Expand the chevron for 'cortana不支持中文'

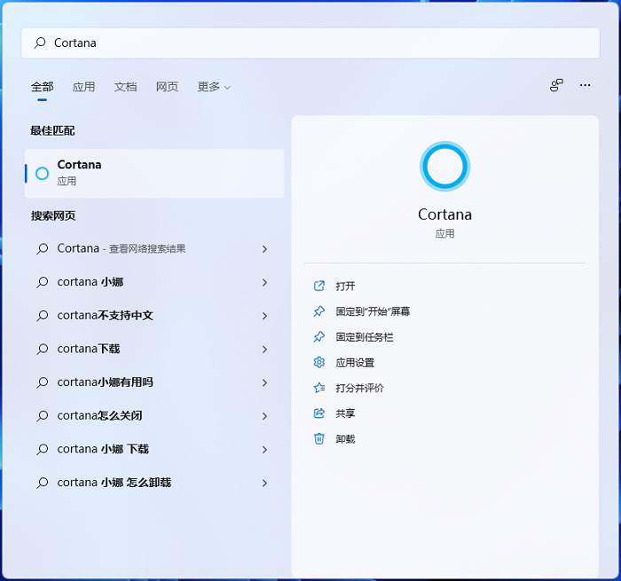coord(264,316)
